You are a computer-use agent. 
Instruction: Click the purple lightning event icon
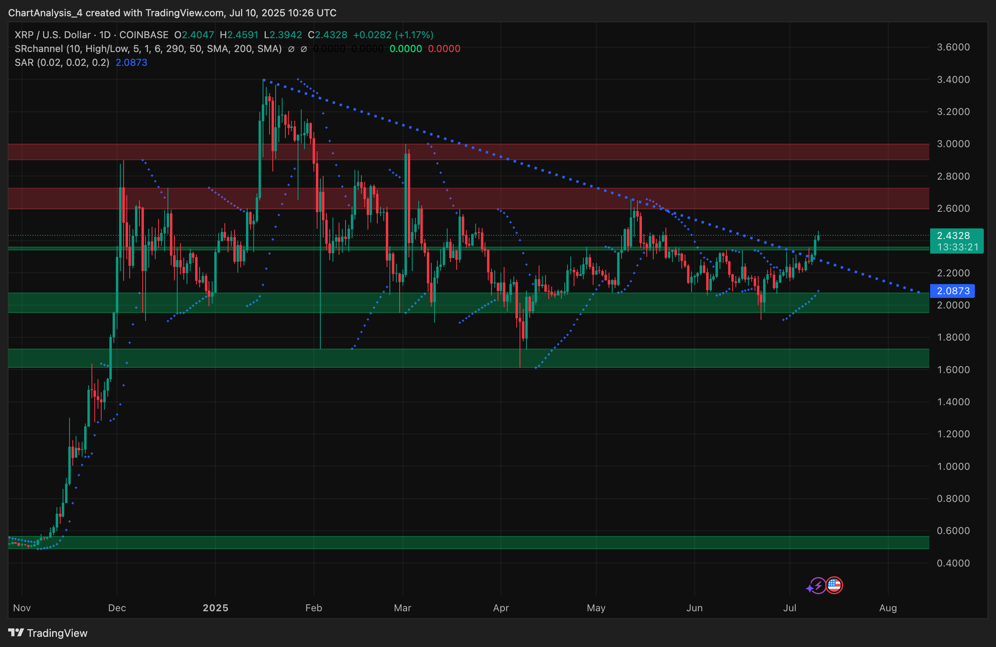pos(817,586)
